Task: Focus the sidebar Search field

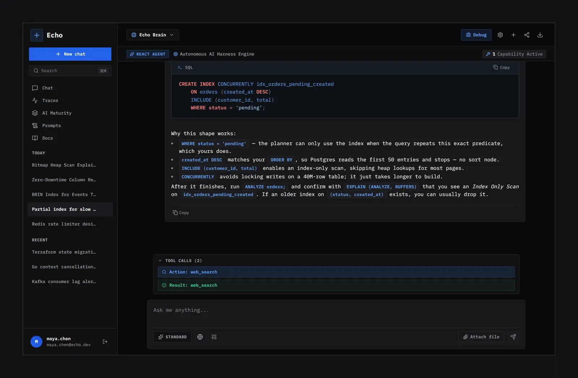Action: pos(70,71)
